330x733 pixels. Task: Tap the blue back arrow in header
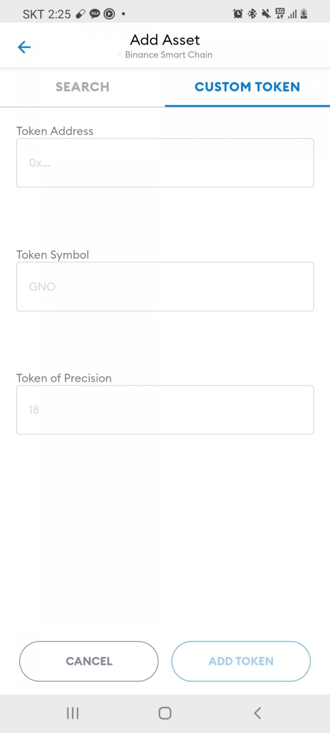click(24, 47)
